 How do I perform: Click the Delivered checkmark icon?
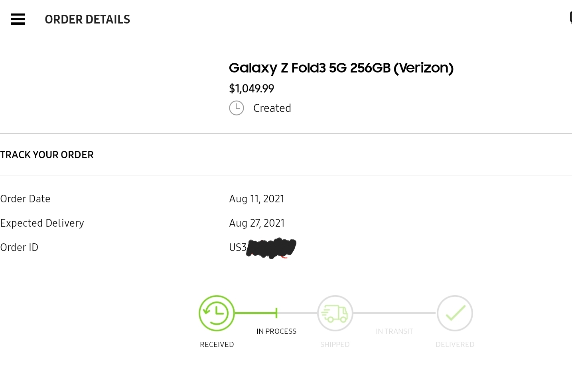click(x=455, y=313)
